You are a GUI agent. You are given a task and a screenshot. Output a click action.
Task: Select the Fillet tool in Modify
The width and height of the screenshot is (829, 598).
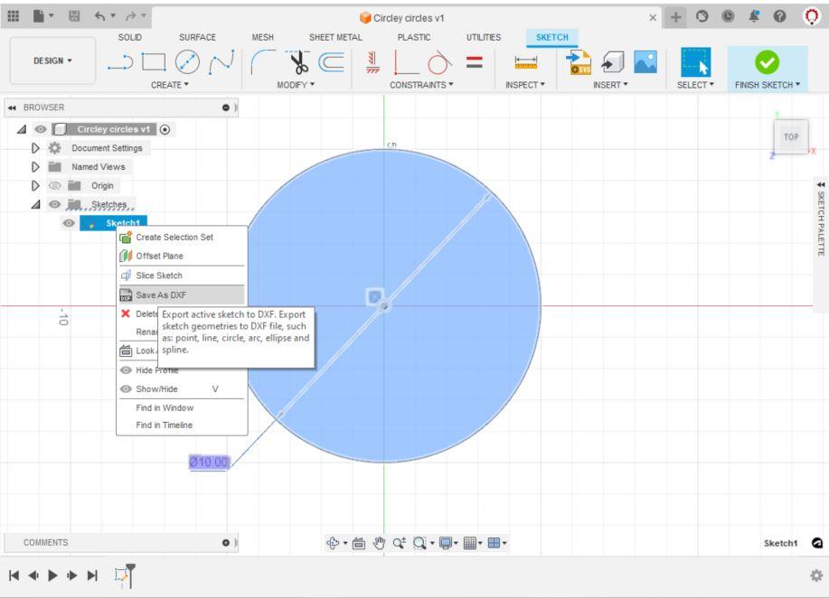tap(263, 62)
